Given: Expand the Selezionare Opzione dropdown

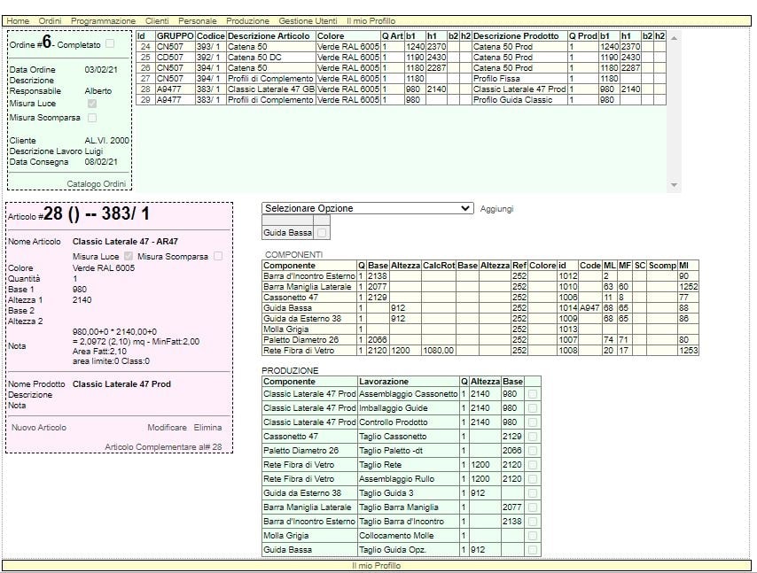Looking at the screenshot, I should coord(368,208).
